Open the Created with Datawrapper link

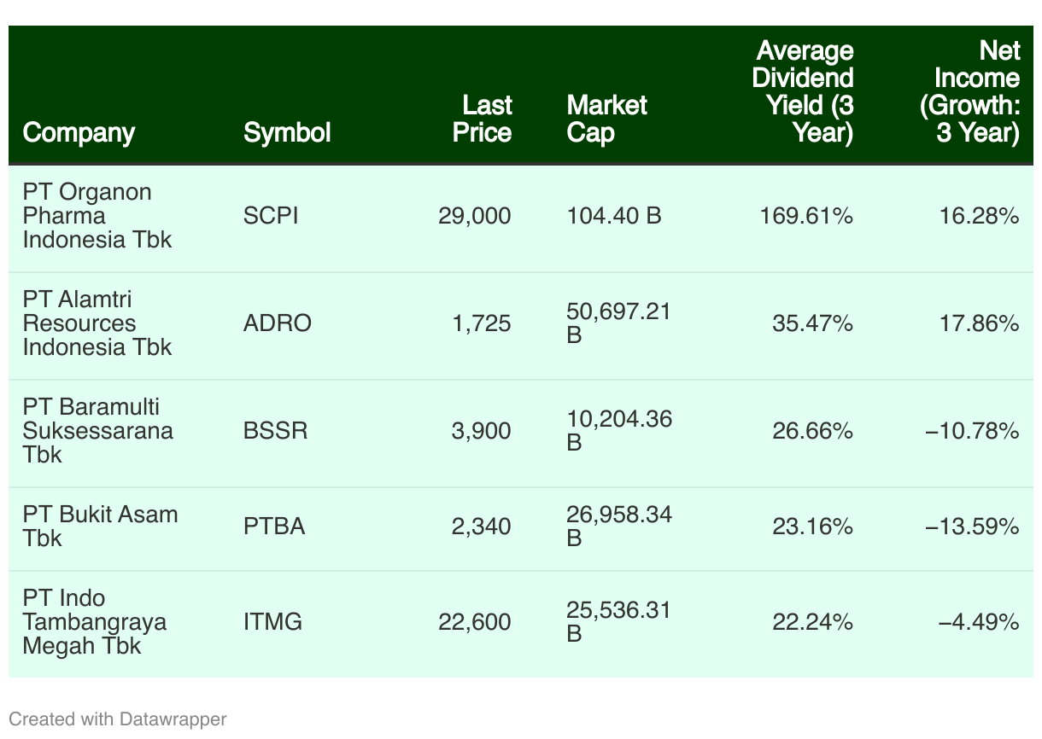coord(118,719)
